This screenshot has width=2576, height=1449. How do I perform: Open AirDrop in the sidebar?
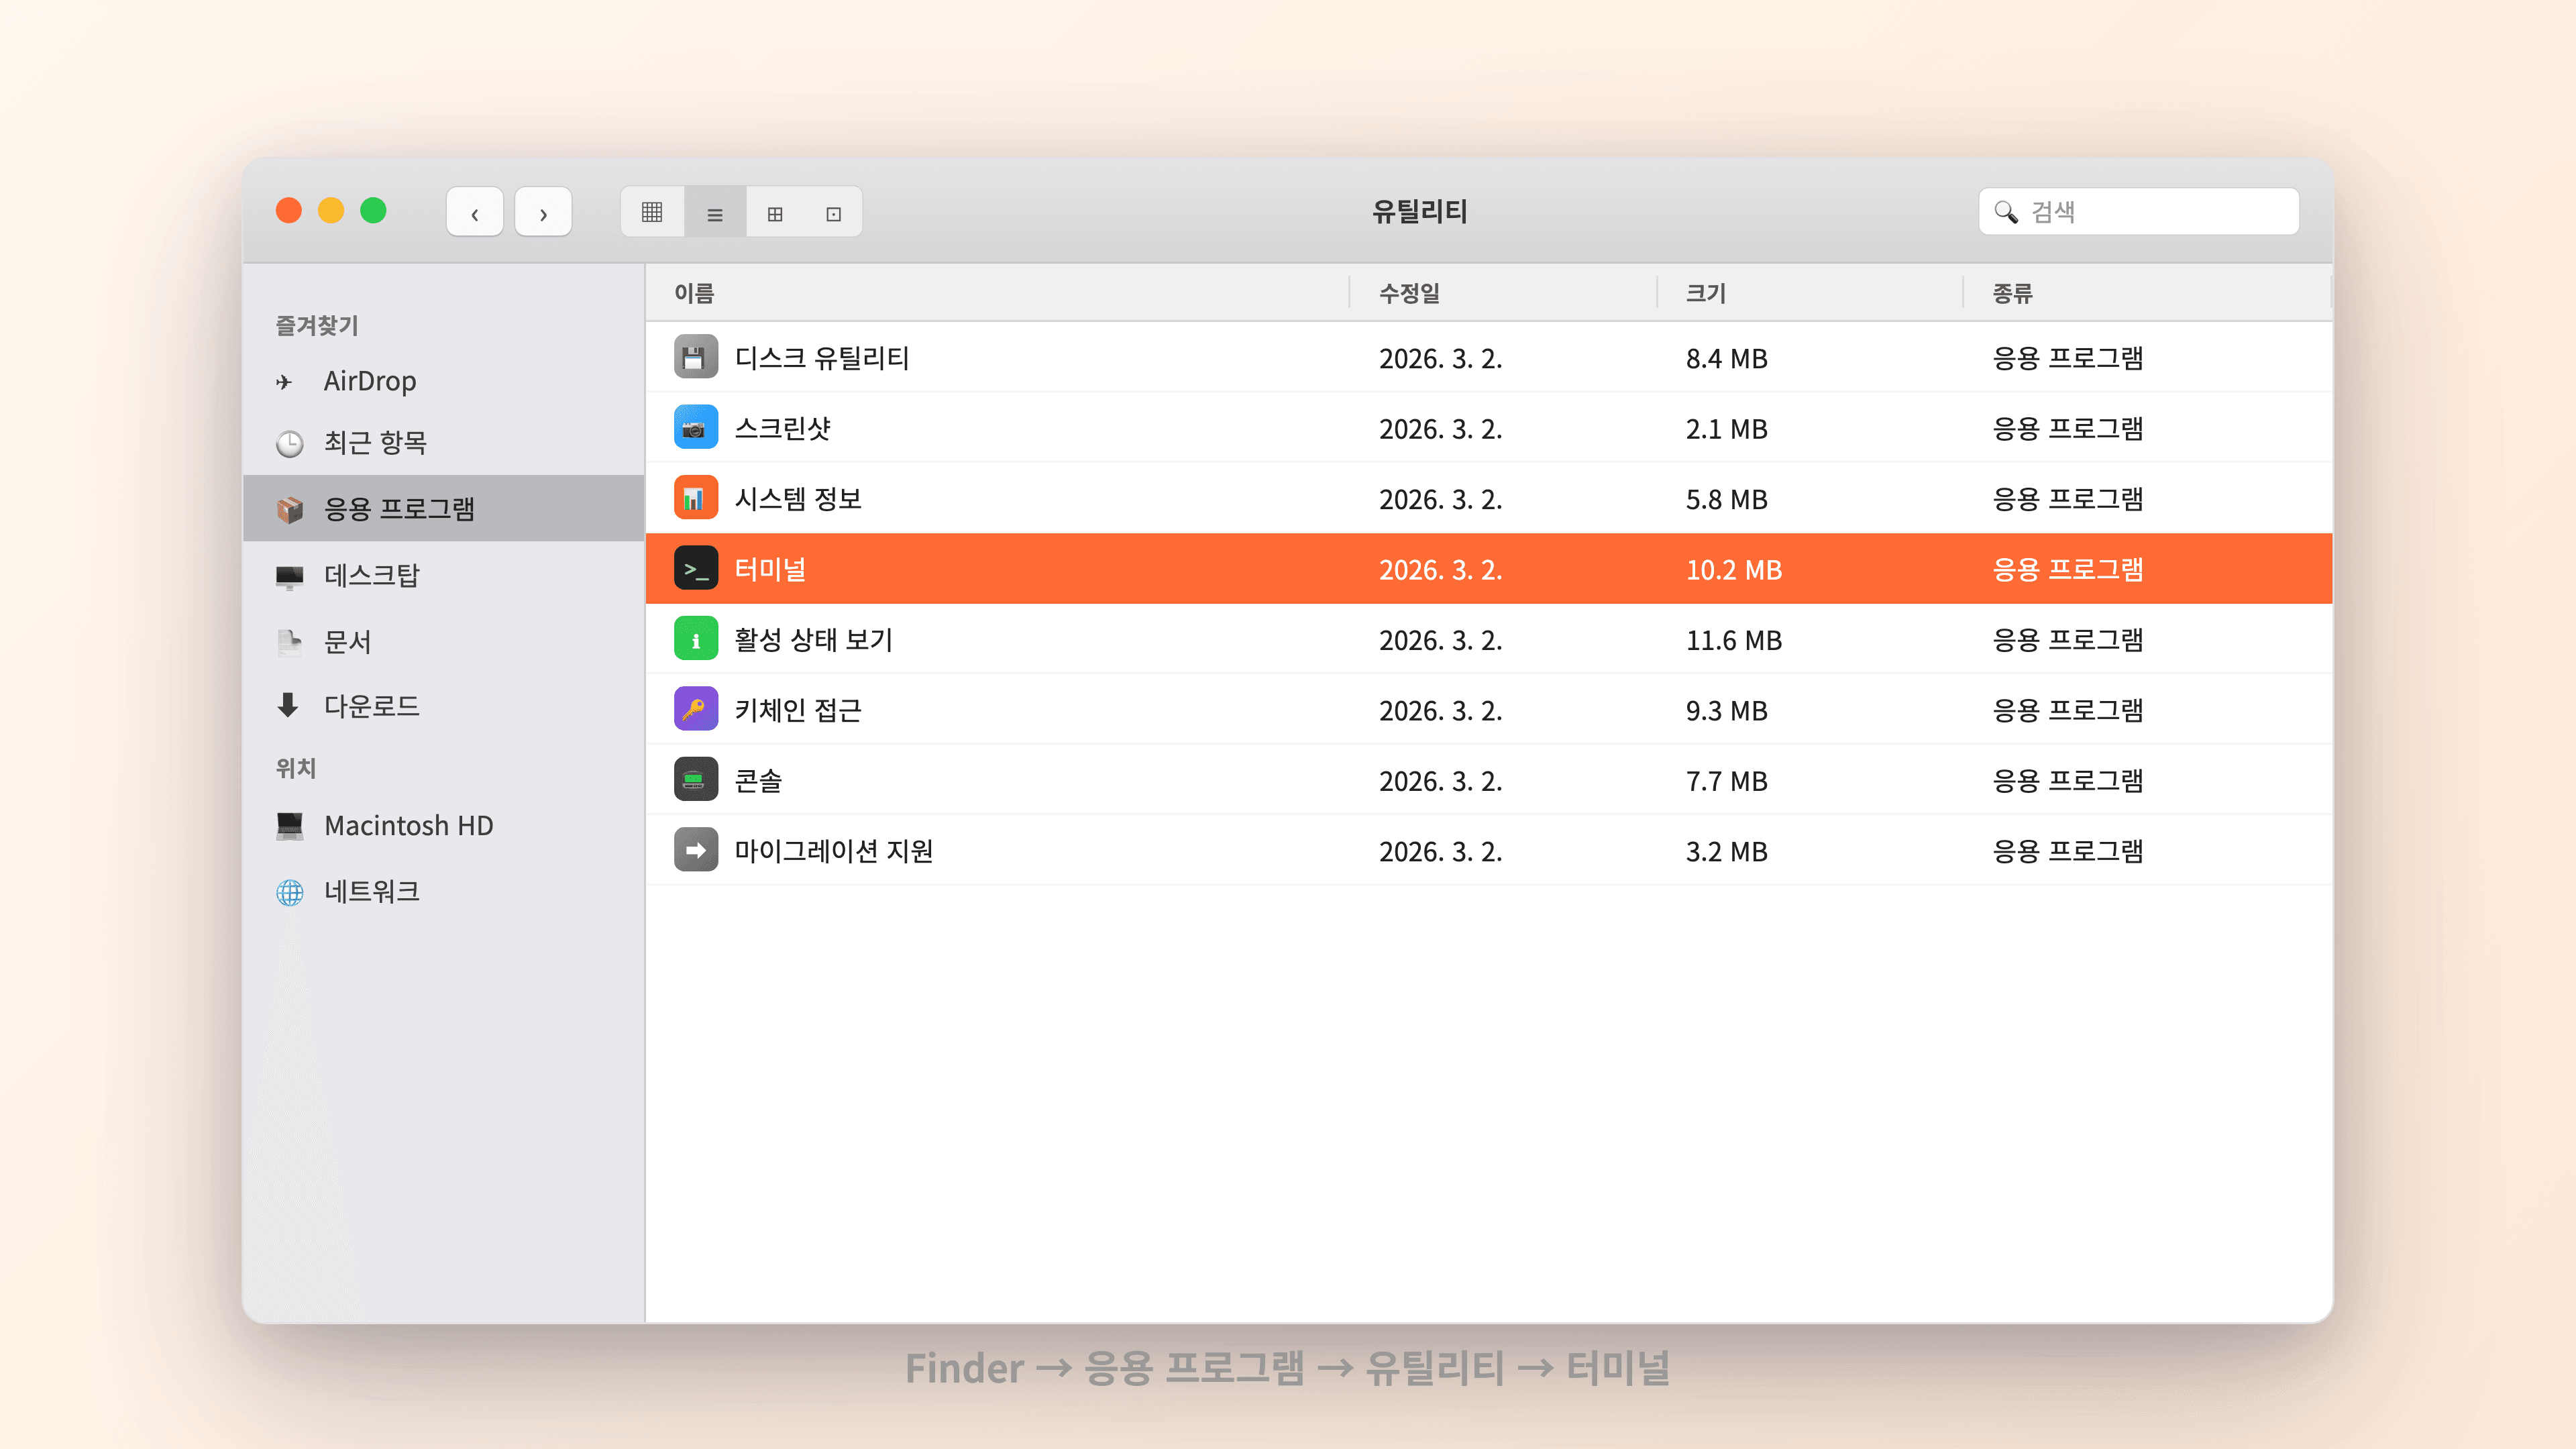click(x=444, y=381)
